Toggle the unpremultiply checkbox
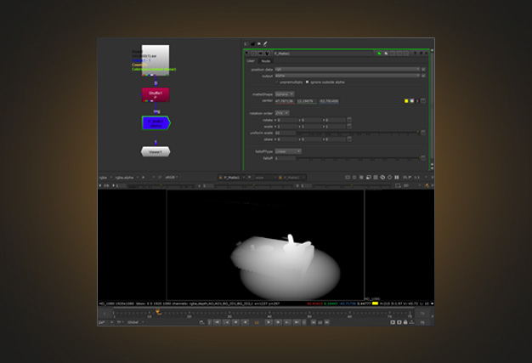Screen dimensions: 532x363 coord(278,82)
